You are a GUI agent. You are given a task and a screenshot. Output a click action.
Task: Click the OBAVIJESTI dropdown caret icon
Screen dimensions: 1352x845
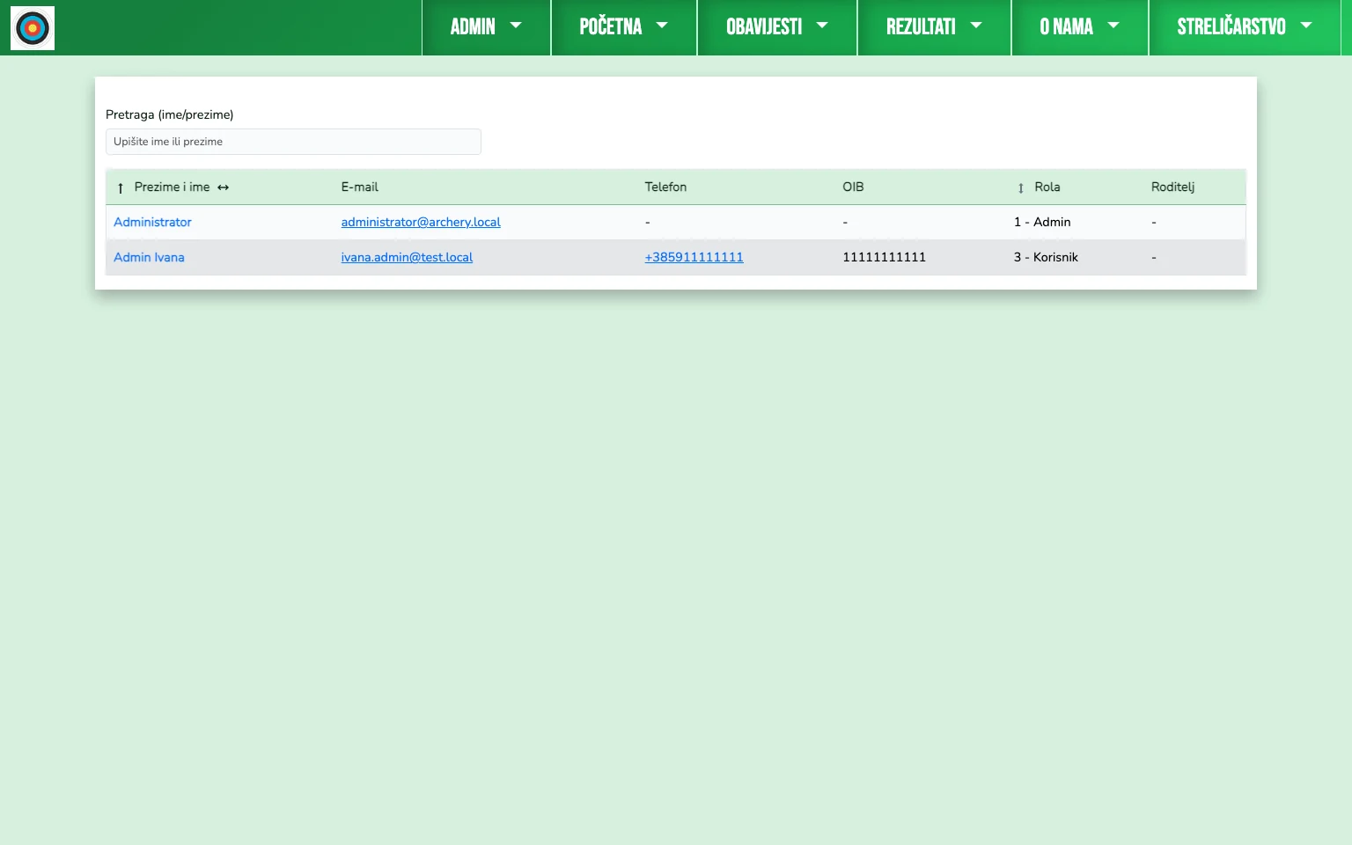[x=821, y=26]
